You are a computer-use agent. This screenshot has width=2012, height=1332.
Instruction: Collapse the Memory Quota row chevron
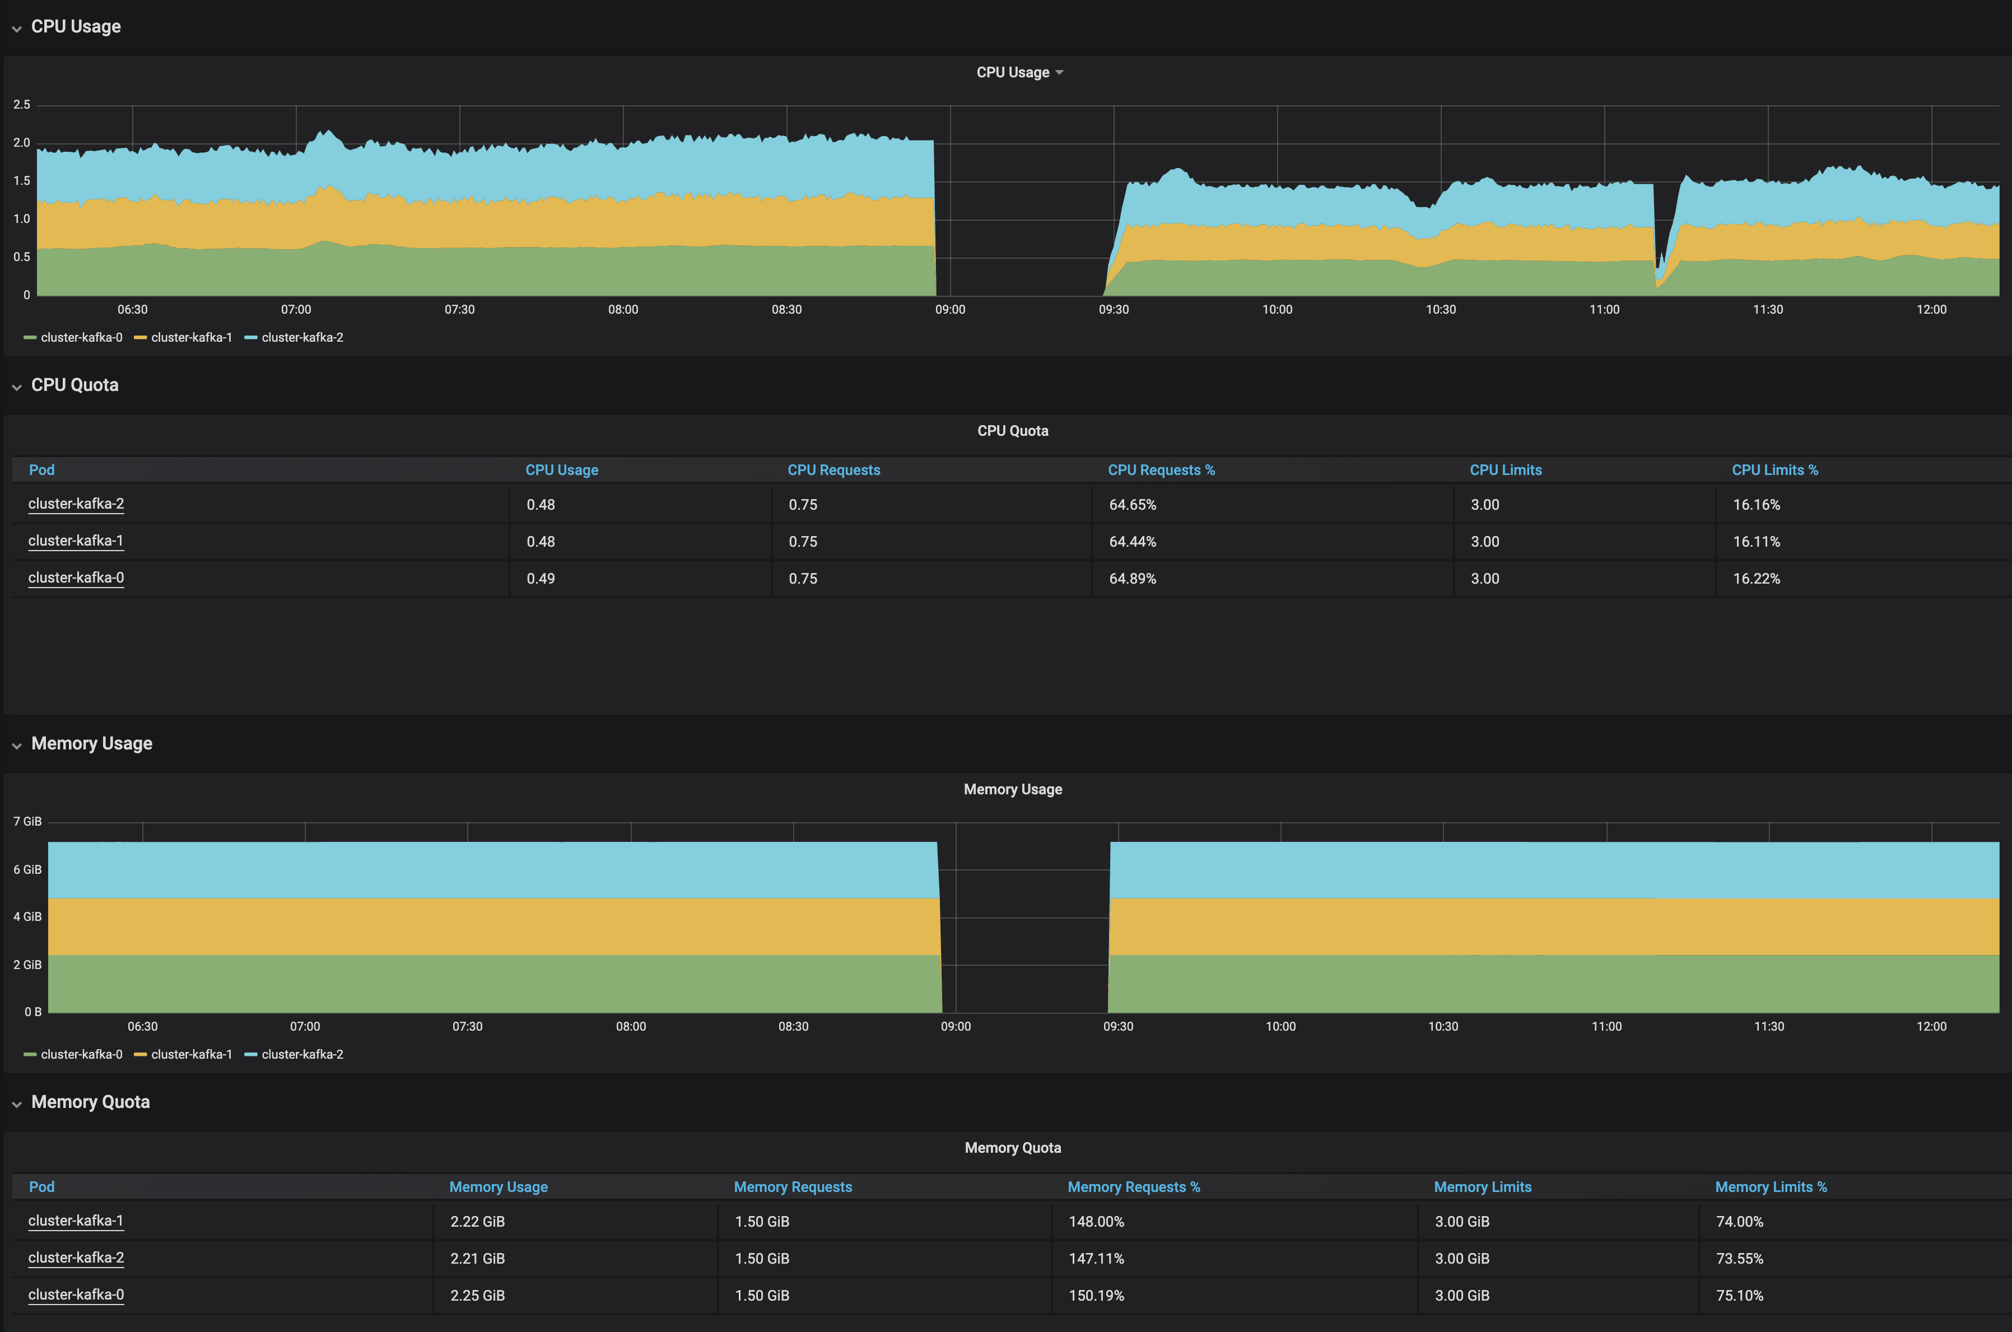pyautogui.click(x=17, y=1105)
